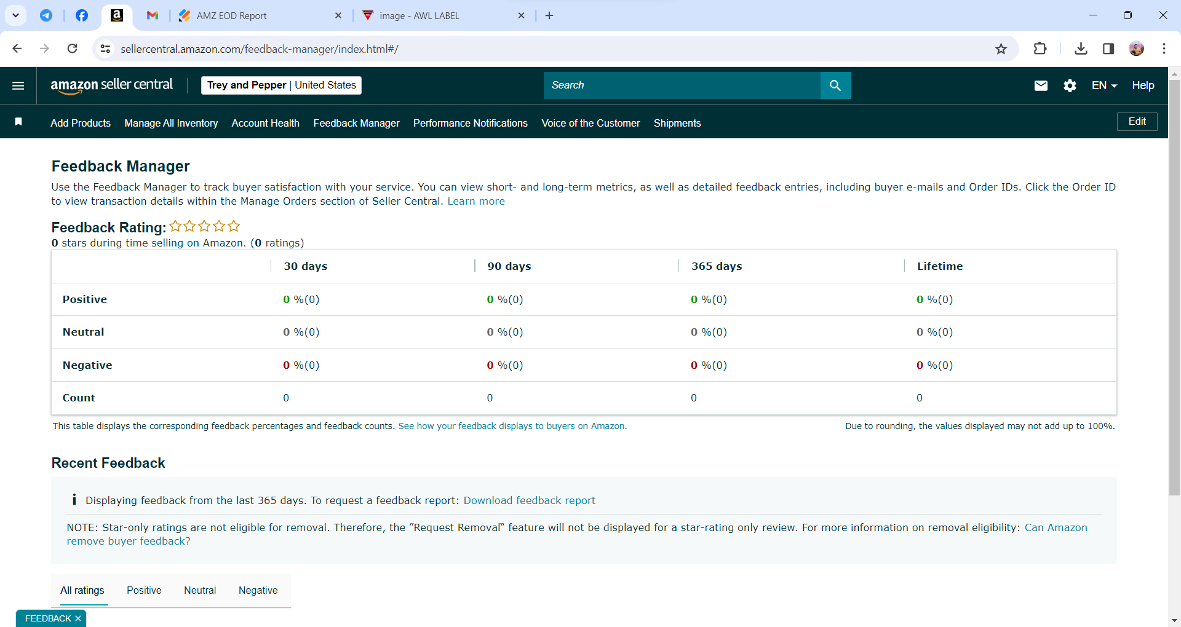Image resolution: width=1181 pixels, height=627 pixels.
Task: Click the page vertical scrollbar thumb
Action: pos(1174,287)
